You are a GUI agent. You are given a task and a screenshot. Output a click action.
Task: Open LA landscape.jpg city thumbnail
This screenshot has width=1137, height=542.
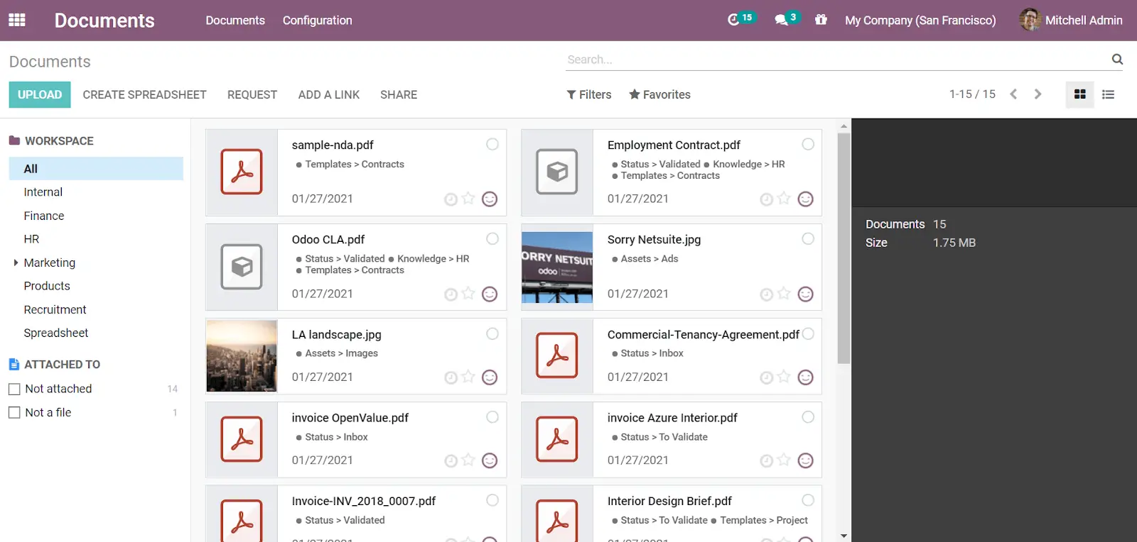click(x=242, y=355)
